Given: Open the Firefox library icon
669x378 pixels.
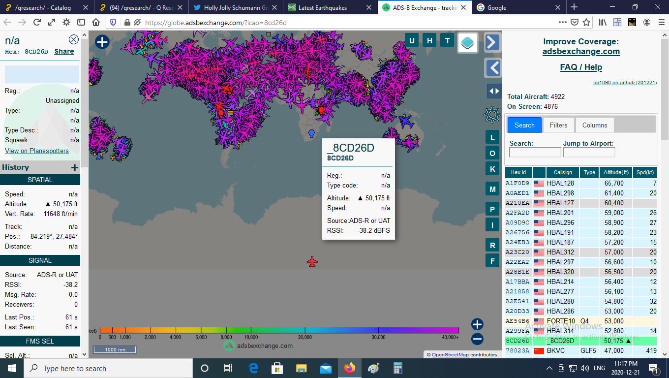Looking at the screenshot, I should (603, 22).
